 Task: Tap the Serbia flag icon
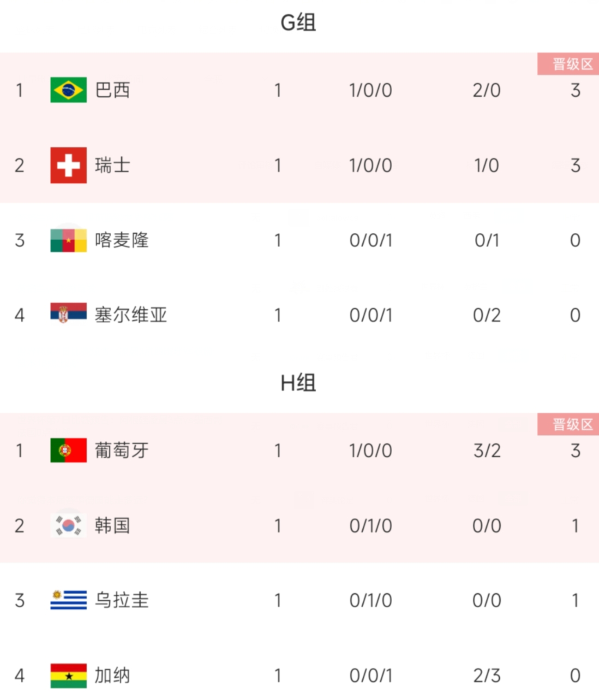(x=68, y=313)
